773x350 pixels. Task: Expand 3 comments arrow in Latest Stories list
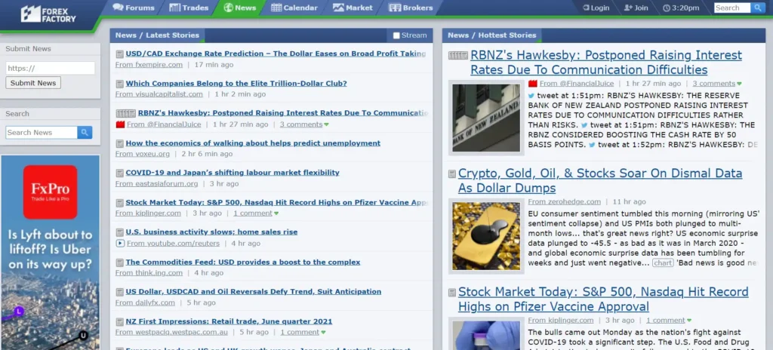click(326, 124)
